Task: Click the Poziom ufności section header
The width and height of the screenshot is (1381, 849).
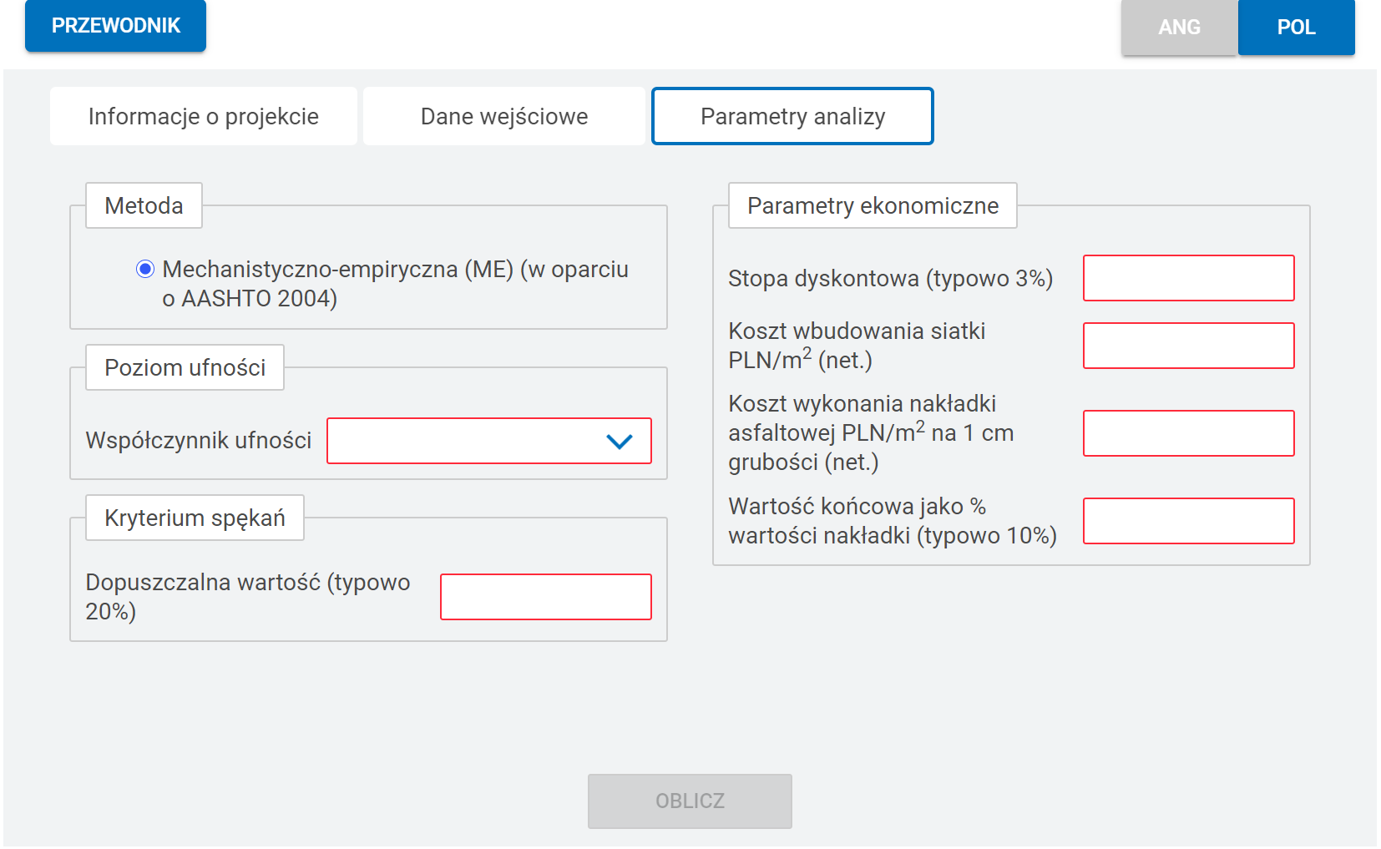Action: pos(185,367)
